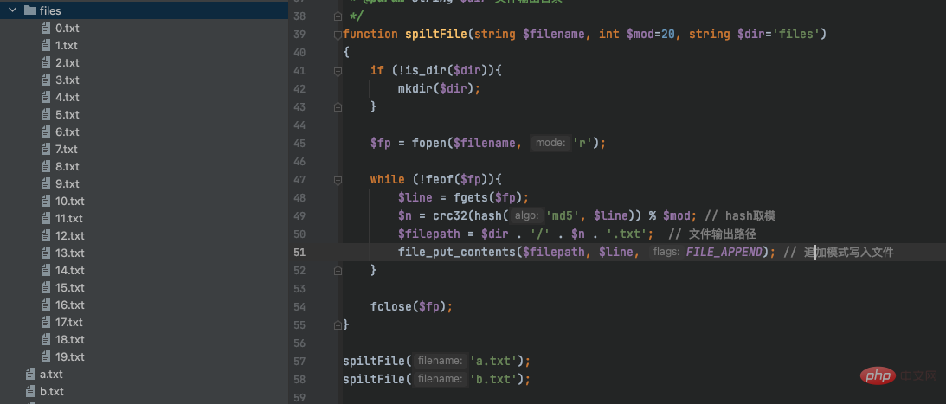Click line number 51 in the gutter
The height and width of the screenshot is (404, 946).
(299, 252)
